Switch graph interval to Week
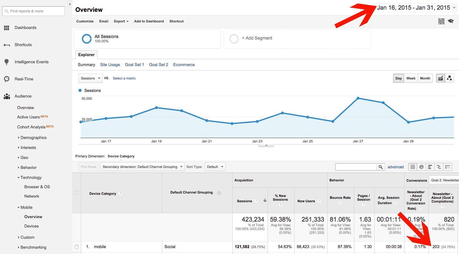This screenshot has height=254, width=459. [x=411, y=78]
